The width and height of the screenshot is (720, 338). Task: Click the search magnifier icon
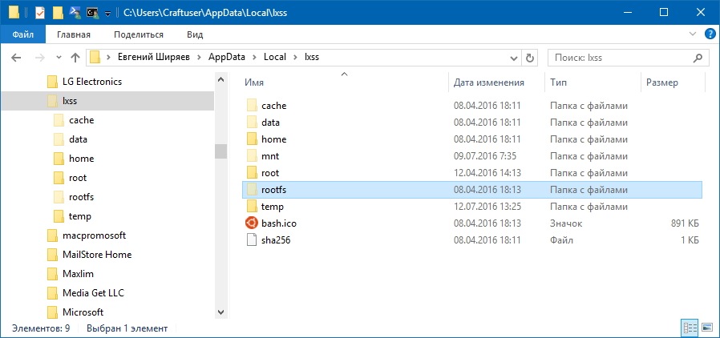[x=698, y=58]
